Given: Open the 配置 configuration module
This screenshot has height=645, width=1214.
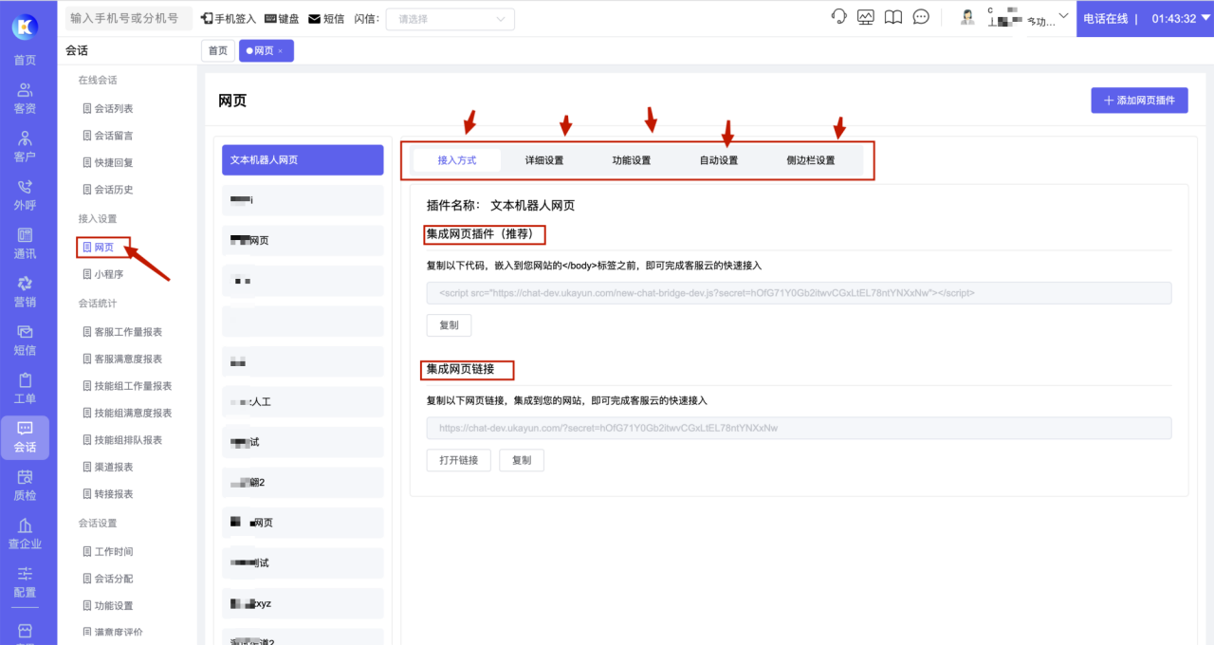Looking at the screenshot, I should click(26, 582).
